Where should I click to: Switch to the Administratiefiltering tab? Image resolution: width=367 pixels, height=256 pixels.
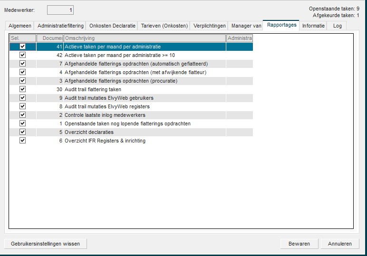click(x=60, y=26)
